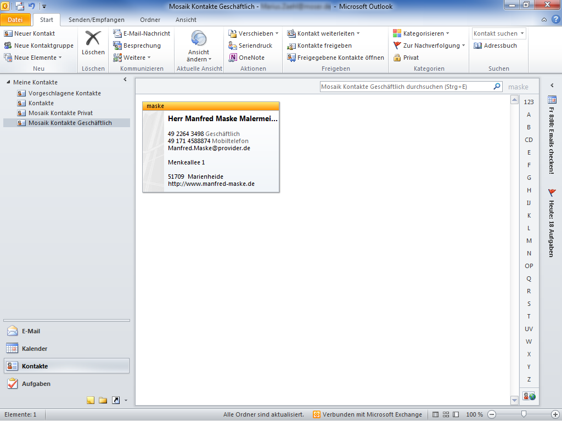Jump to 123 in the index
This screenshot has width=562, height=421.
529,102
